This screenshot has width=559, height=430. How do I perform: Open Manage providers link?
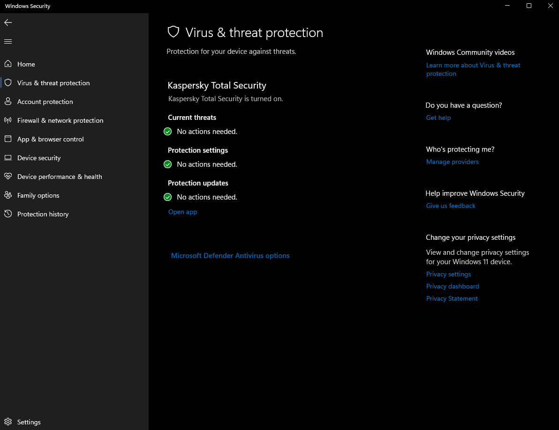[x=453, y=162]
